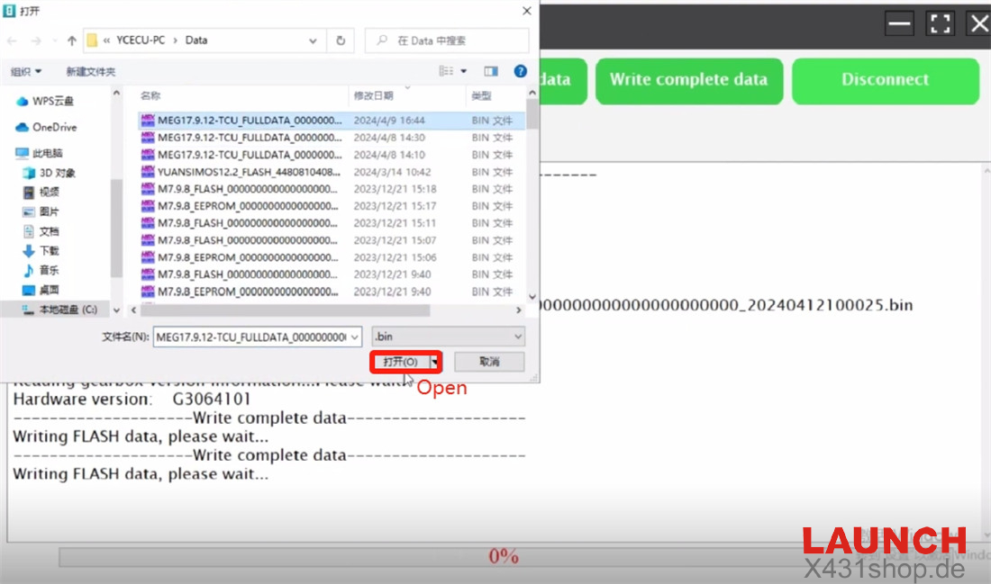Click the Open button in dialog
The width and height of the screenshot is (991, 584).
coord(400,362)
